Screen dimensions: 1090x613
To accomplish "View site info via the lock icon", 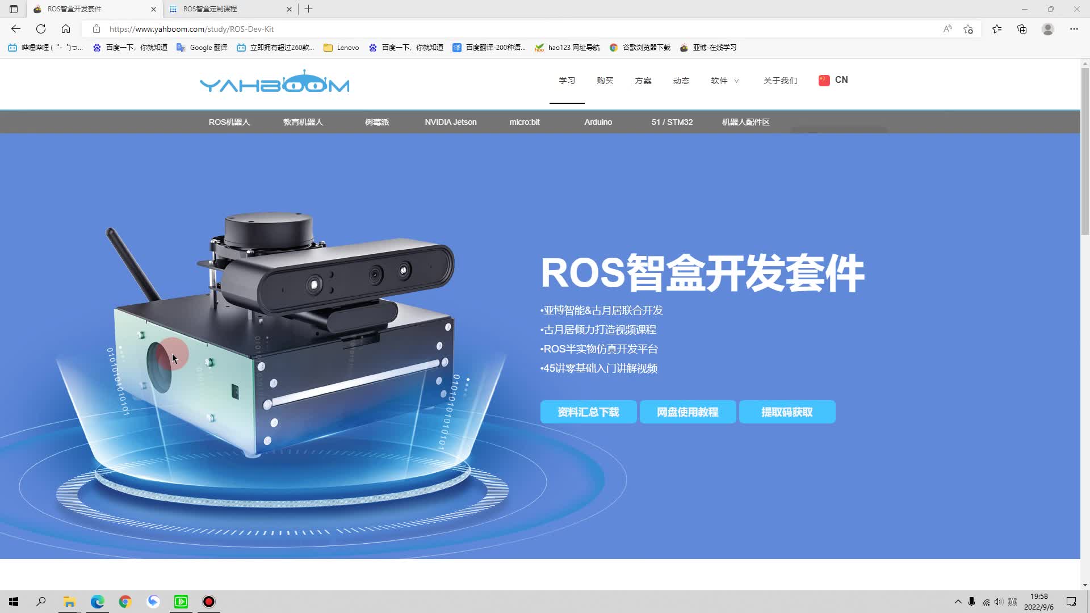I will tap(97, 29).
